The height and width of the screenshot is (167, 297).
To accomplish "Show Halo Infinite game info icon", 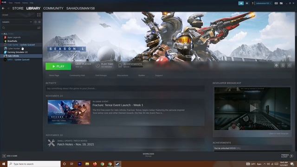I will click(283, 65).
